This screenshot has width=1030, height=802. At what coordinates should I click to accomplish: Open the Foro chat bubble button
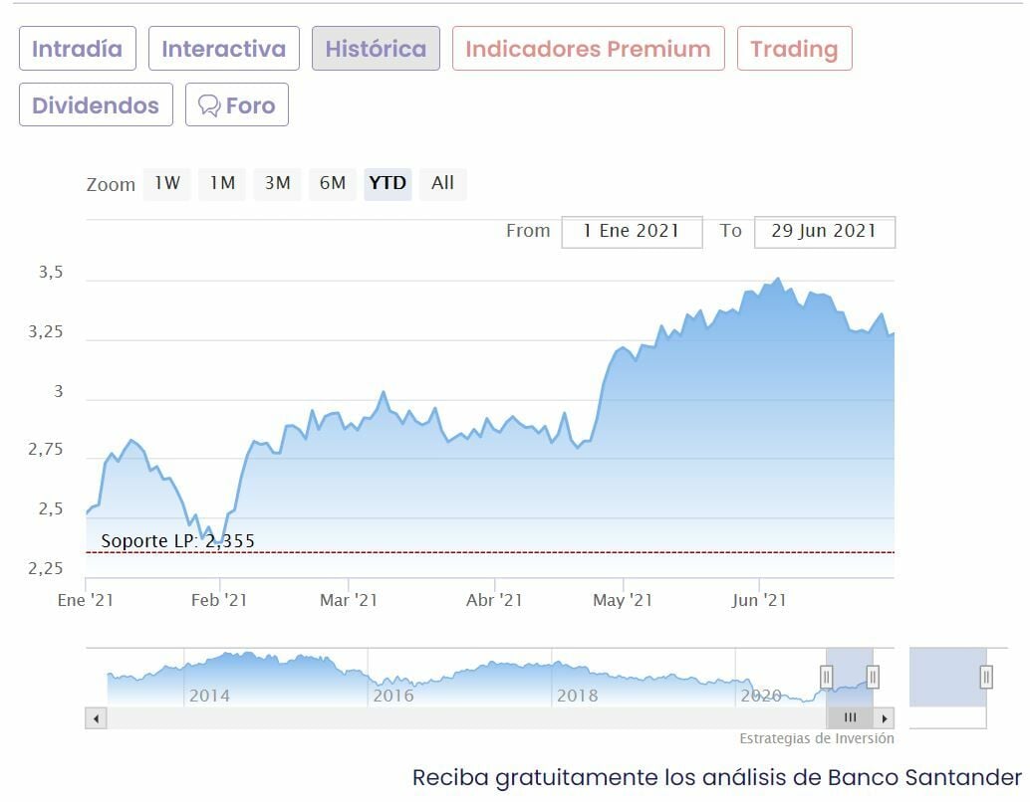pyautogui.click(x=237, y=105)
